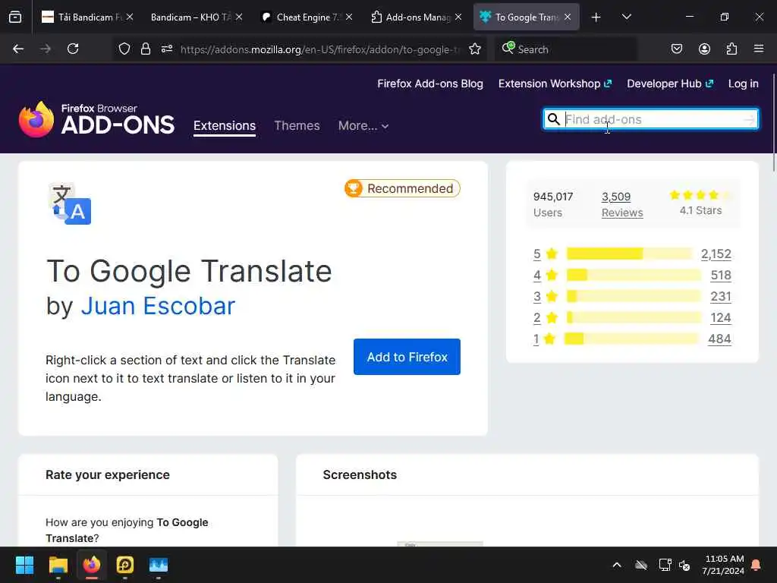Screen dimensions: 777x583
Task: Switch to the Add-ons Manager tab
Action: (x=417, y=17)
